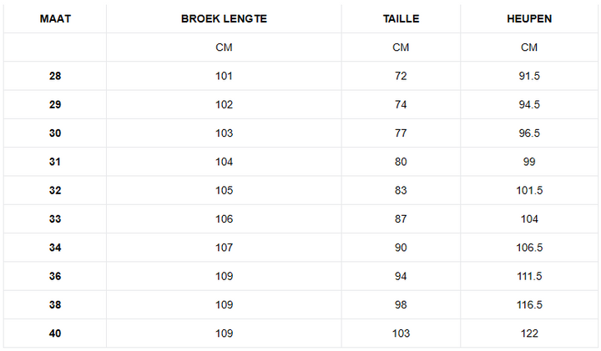Image resolution: width=601 pixels, height=351 pixels.
Task: Select the heupen value 111.5
Action: 529,276
